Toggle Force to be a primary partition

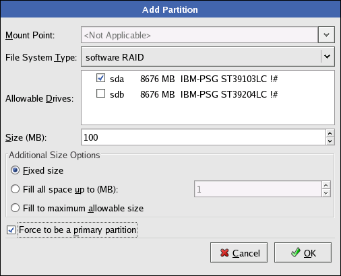coord(11,230)
